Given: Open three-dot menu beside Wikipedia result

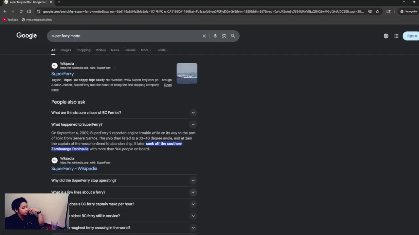Looking at the screenshot, I should point(115,68).
